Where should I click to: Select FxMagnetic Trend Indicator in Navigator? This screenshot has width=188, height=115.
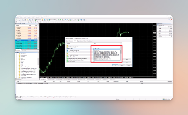28,74
